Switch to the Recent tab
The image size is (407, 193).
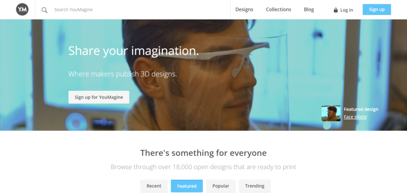pos(154,186)
